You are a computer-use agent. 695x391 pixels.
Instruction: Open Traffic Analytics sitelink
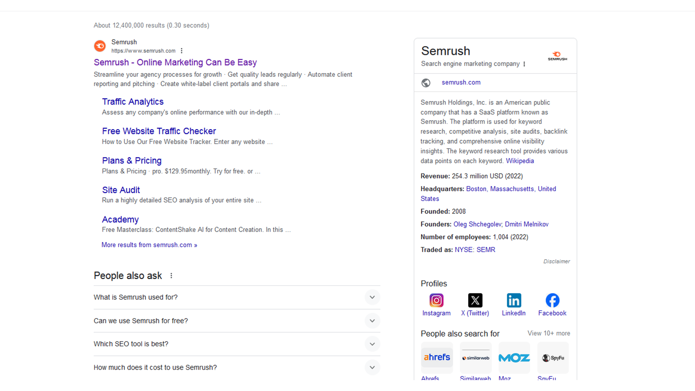coord(133,102)
